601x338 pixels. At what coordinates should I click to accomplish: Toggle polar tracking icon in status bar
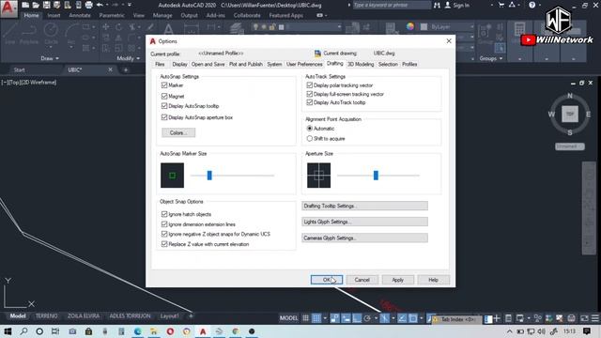[x=367, y=318]
